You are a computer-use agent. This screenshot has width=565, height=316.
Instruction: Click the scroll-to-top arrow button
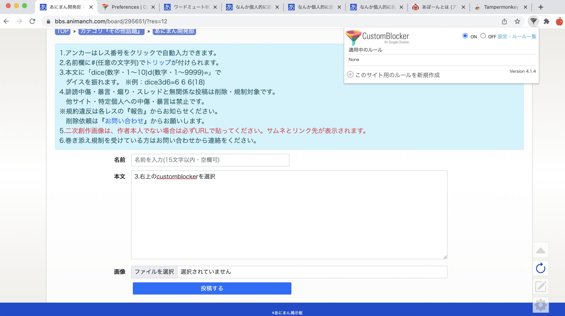coord(540,250)
